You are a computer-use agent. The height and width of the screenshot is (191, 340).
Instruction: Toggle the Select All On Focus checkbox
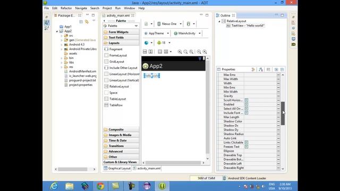[x=246, y=108]
